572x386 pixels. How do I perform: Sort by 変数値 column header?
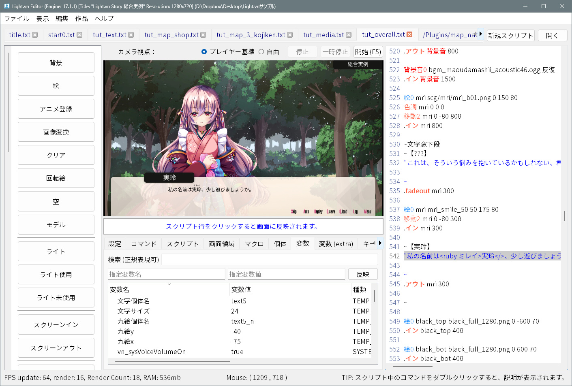[290, 290]
